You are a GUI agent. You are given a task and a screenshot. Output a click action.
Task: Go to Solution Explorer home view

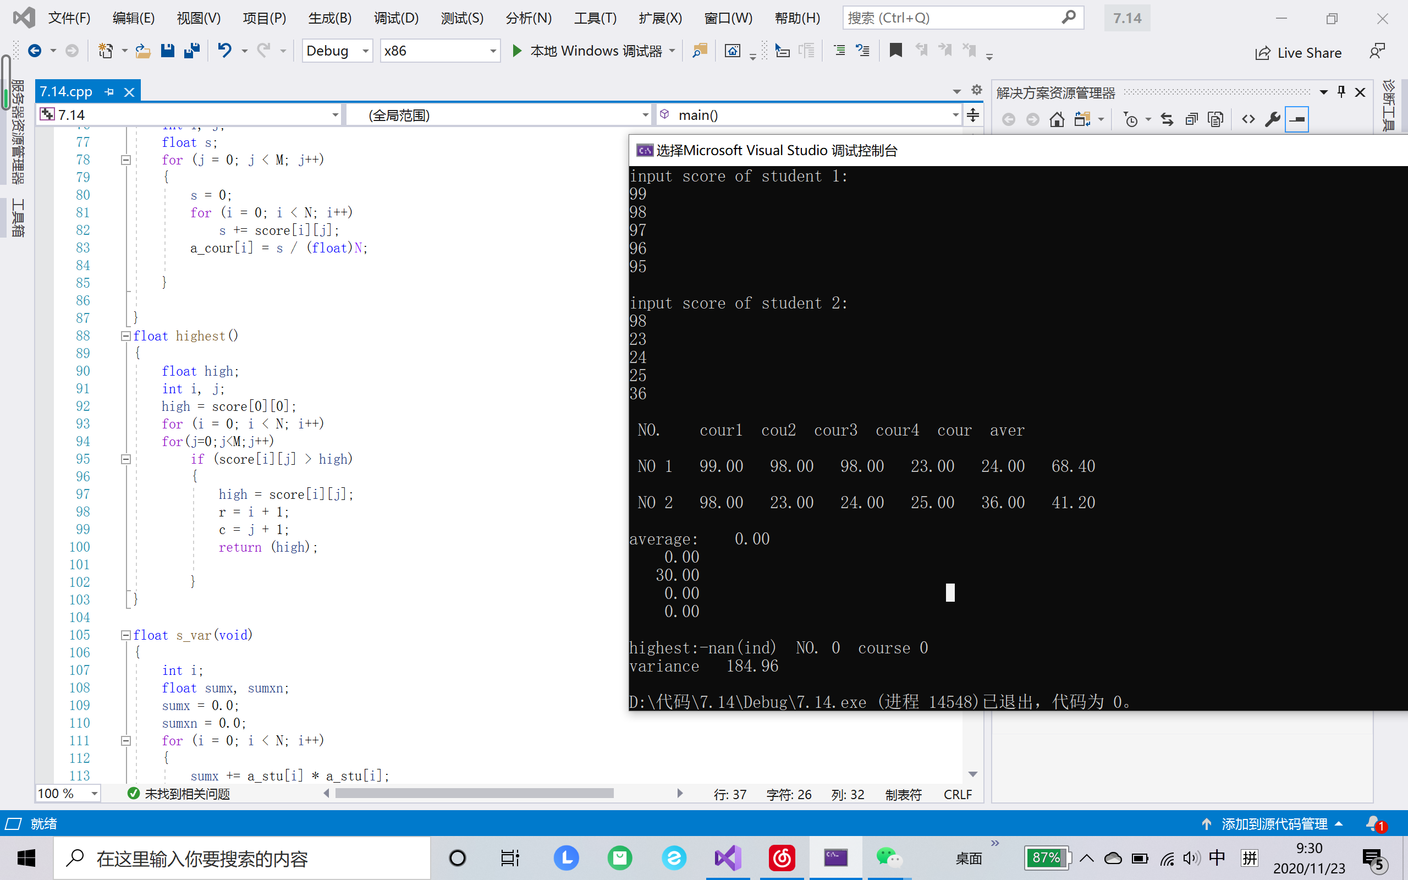[1057, 119]
